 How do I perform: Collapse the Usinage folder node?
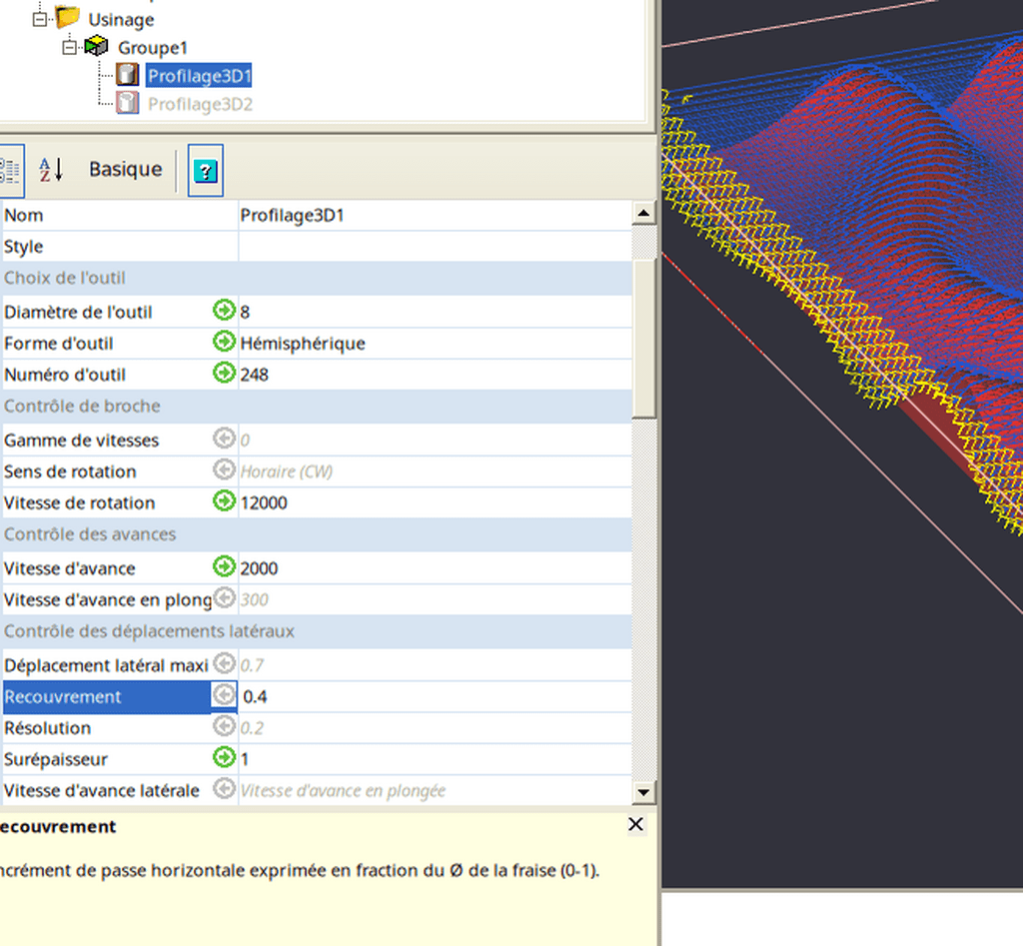tap(40, 19)
